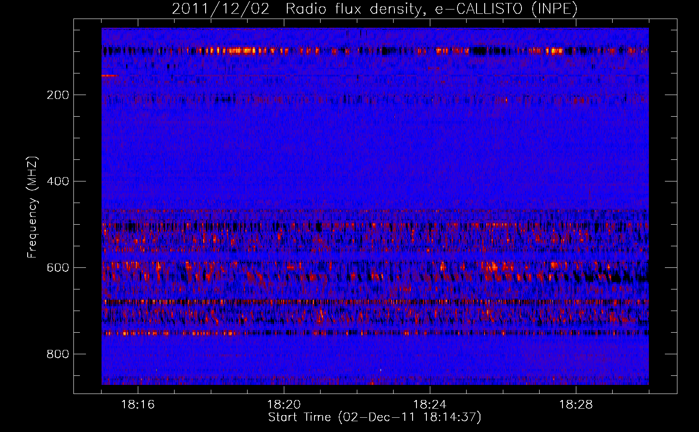
Task: Click the 800 frequency tick label
Action: [58, 354]
